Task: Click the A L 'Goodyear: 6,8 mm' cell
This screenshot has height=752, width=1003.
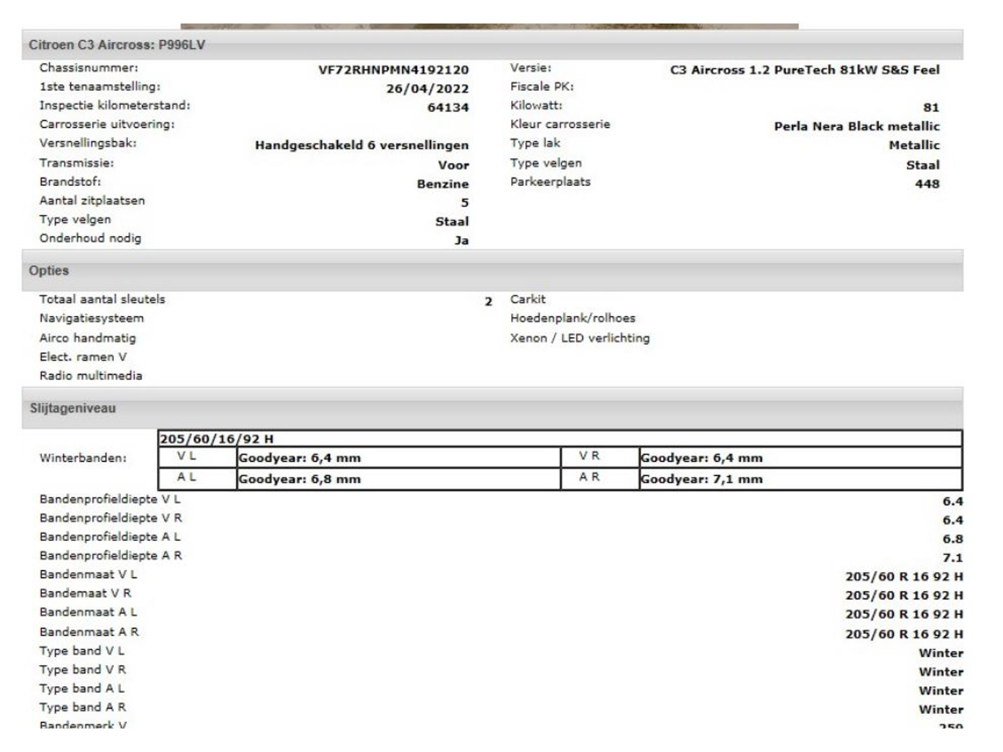Action: coord(399,479)
